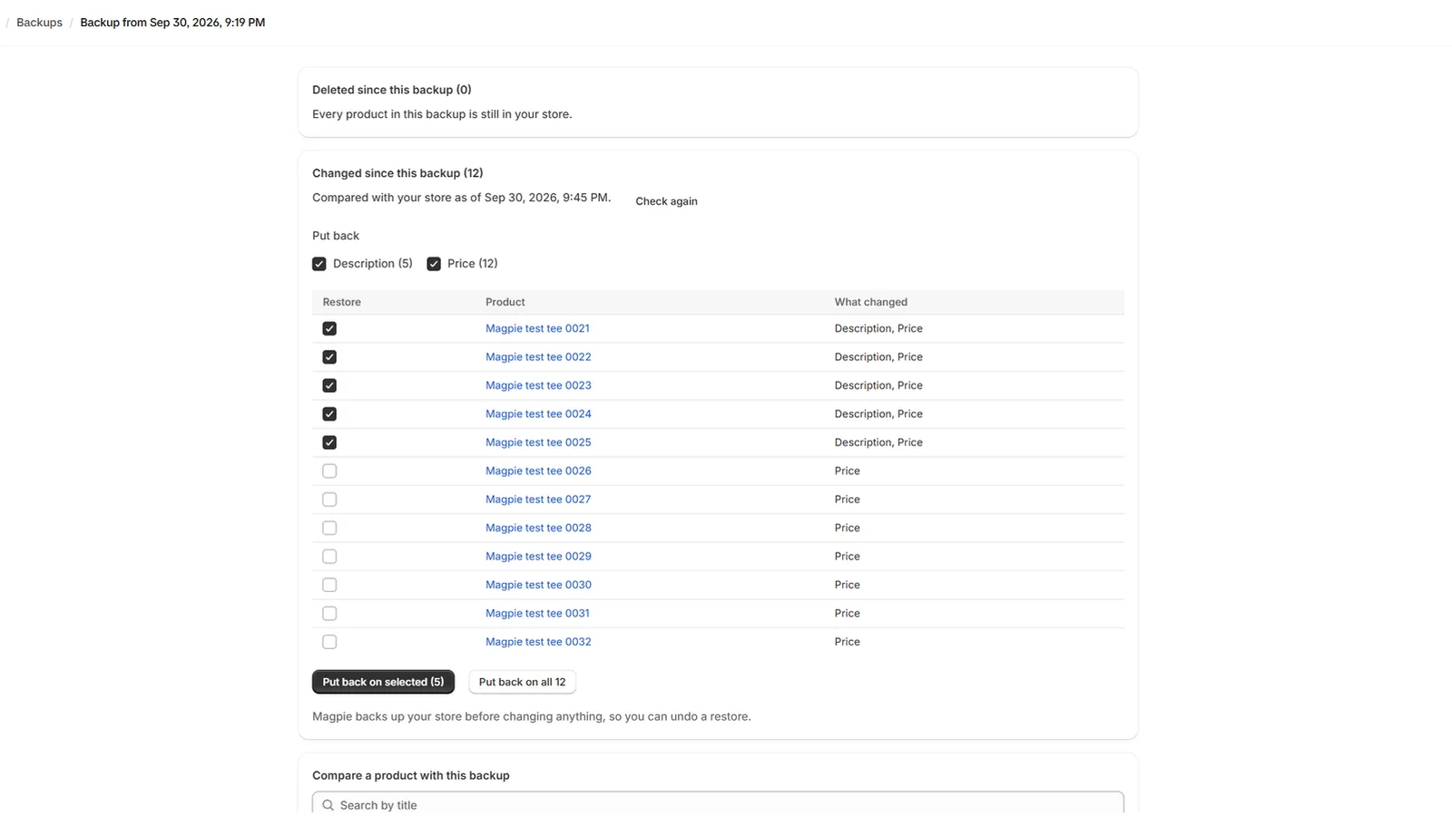Uncheck restore for Magpie test tee 0025
1452x816 pixels.
pos(329,442)
